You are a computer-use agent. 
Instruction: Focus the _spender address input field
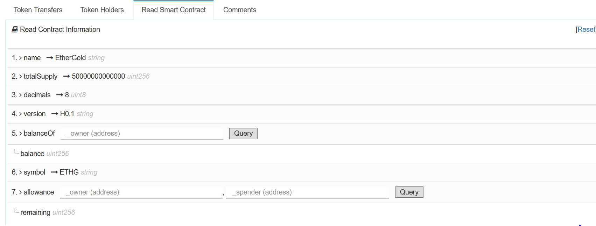[x=307, y=192]
